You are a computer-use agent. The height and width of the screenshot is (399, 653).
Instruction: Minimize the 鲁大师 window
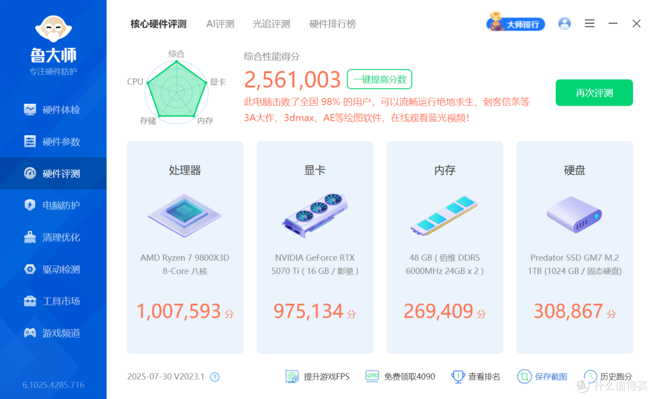pyautogui.click(x=612, y=24)
